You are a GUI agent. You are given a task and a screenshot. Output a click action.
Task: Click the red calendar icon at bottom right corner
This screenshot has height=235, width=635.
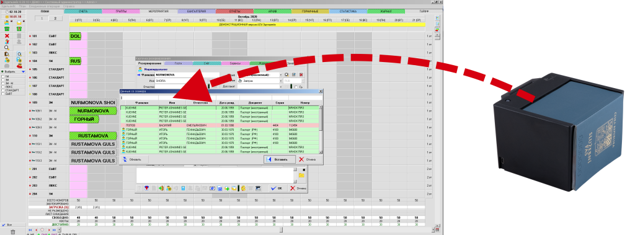pyautogui.click(x=437, y=230)
